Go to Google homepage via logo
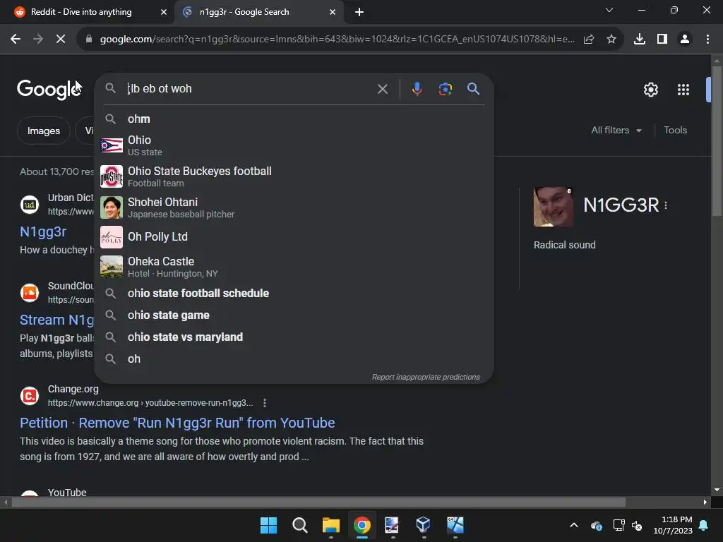The height and width of the screenshot is (542, 723). (x=49, y=90)
